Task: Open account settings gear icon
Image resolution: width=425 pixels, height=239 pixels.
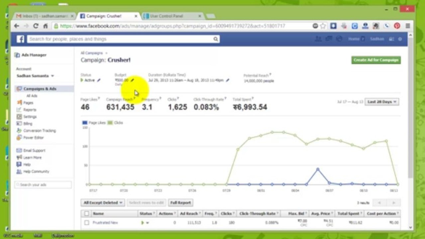Action: [x=400, y=39]
